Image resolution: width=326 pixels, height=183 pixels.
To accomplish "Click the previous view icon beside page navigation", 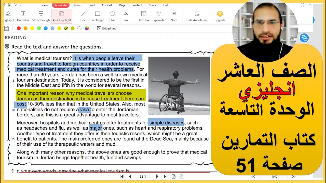I will [x=173, y=176].
